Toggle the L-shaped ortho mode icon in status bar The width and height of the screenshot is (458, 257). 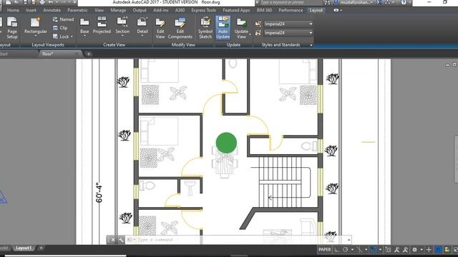[x=336, y=249]
